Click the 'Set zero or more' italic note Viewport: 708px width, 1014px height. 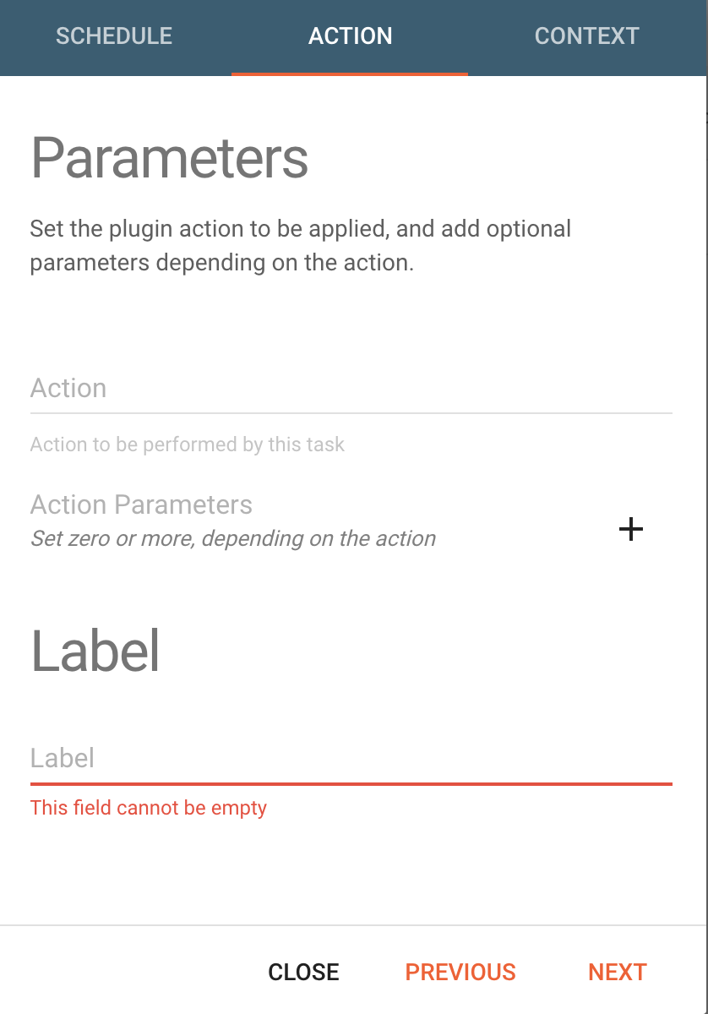(x=233, y=538)
